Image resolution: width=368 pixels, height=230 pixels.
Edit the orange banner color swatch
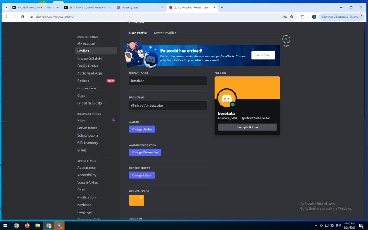coord(137,200)
